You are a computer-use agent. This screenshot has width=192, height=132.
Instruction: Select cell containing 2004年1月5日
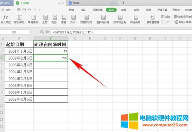(19, 72)
